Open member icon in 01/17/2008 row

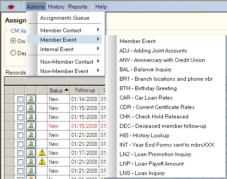(x=31, y=153)
